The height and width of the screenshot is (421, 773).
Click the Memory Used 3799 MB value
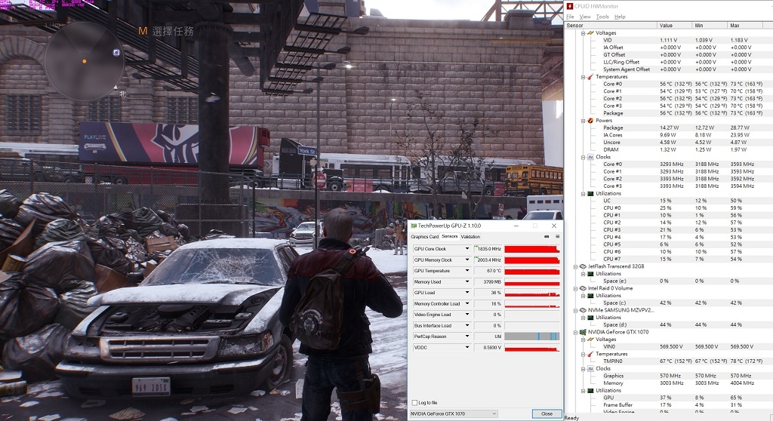click(x=488, y=281)
